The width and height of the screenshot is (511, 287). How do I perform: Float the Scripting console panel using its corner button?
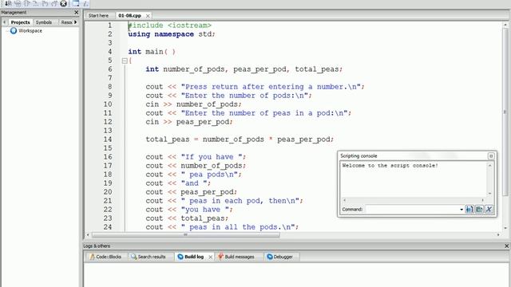coord(491,156)
